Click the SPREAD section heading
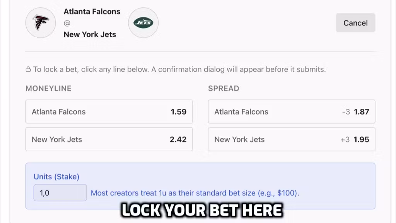The width and height of the screenshot is (396, 223). pos(224,88)
